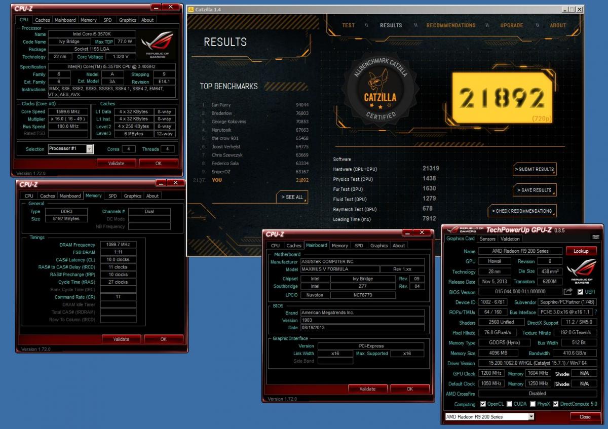Select Joost Verhelst benchmark row
This screenshot has width=608, height=429.
255,147
